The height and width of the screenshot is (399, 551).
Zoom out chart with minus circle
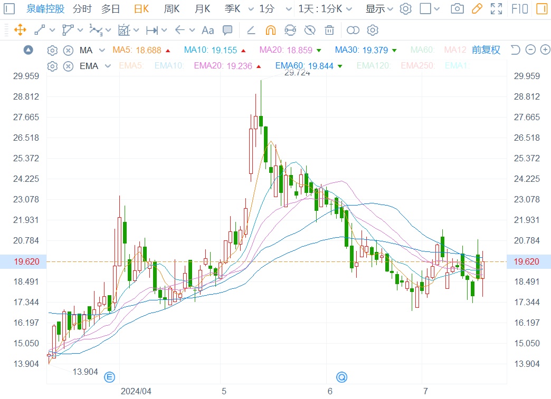[x=530, y=50]
